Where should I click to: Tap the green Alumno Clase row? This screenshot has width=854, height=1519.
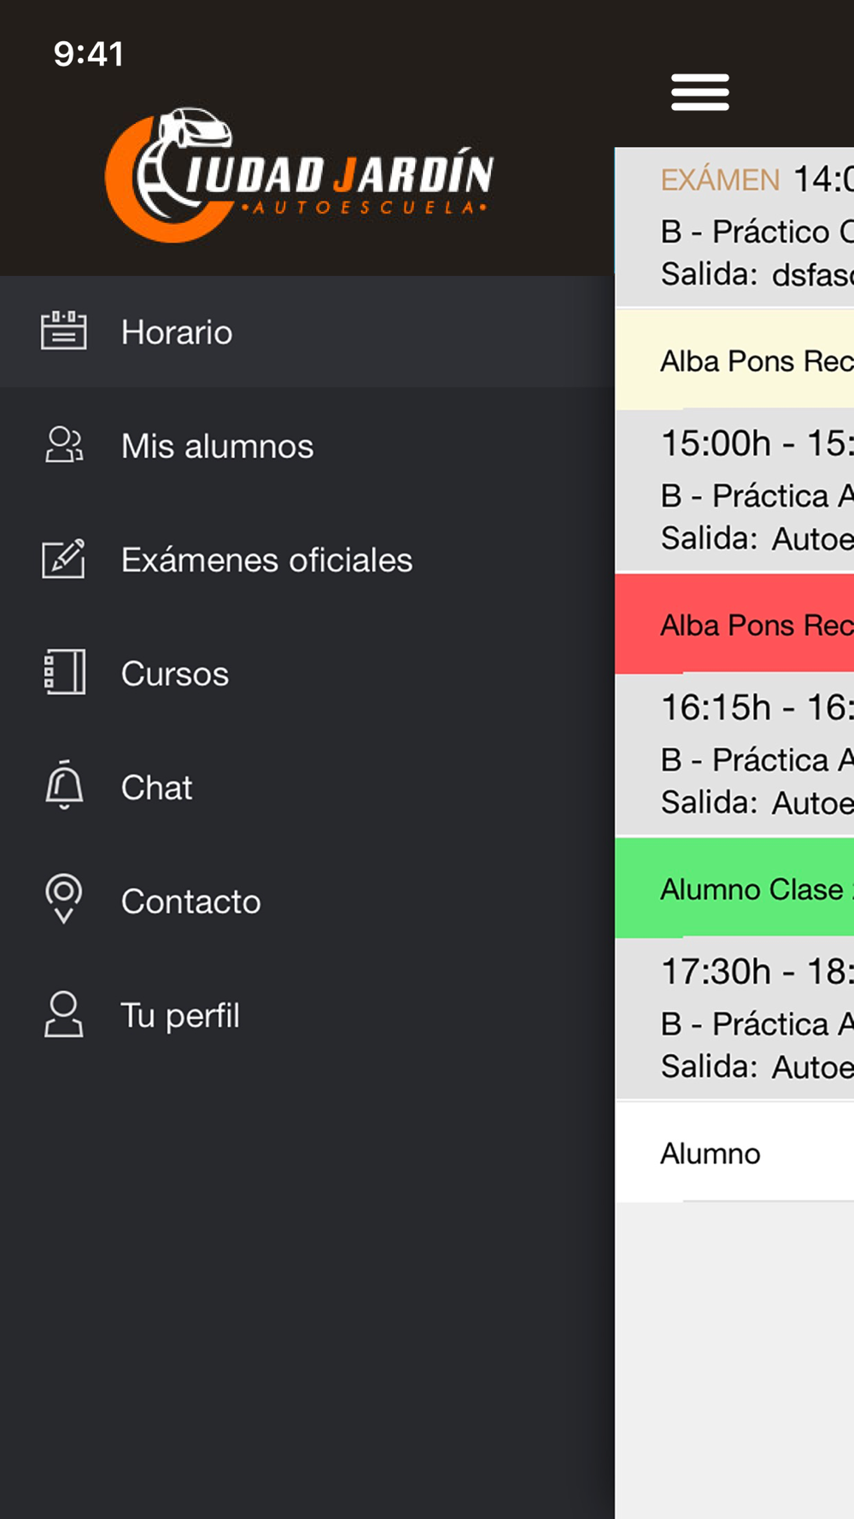734,888
